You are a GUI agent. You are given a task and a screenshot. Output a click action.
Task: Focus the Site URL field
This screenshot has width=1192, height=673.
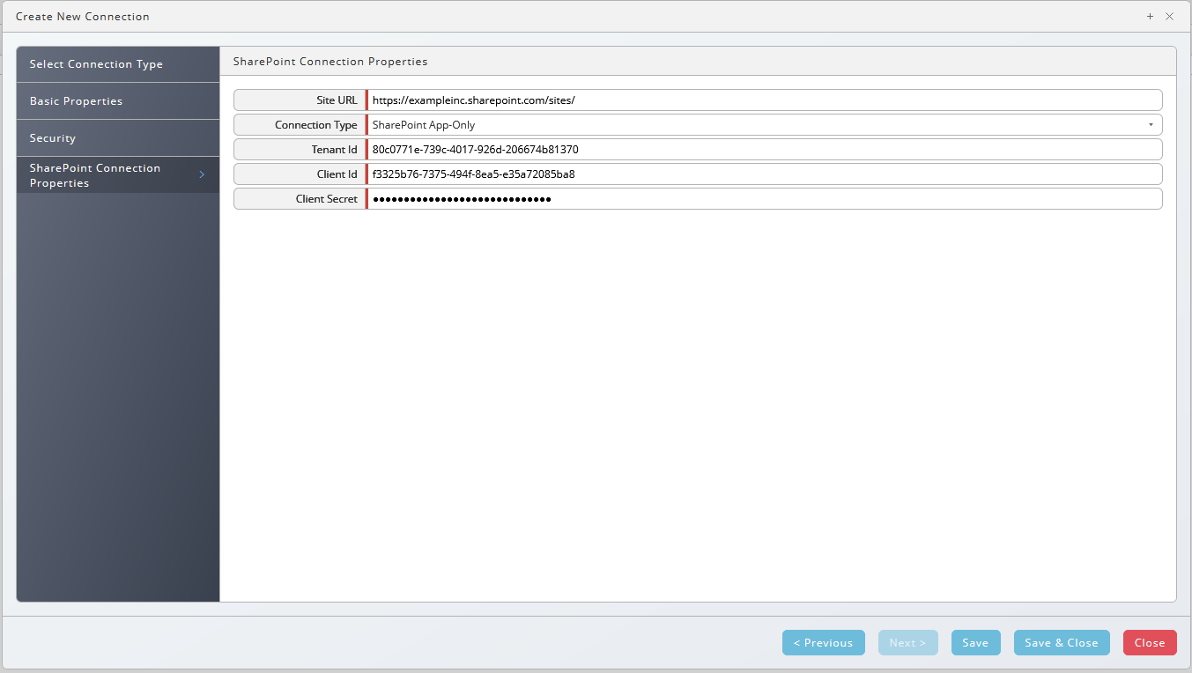(x=764, y=100)
